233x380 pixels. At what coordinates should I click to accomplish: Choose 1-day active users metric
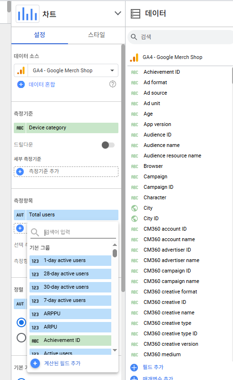[x=70, y=261]
